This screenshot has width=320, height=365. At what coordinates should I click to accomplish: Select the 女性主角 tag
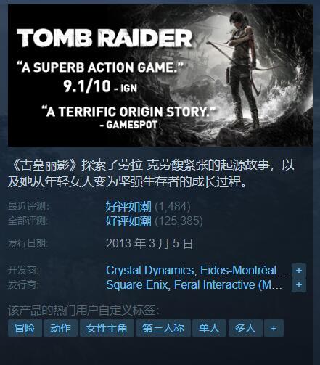[107, 328]
